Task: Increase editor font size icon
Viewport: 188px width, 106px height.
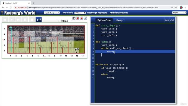Action: [172, 20]
